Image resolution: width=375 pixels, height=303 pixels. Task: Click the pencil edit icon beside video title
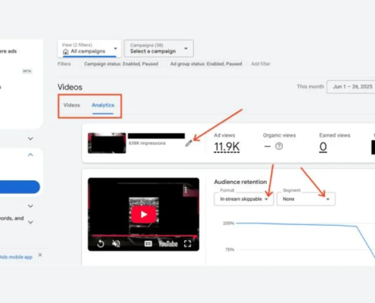coord(189,143)
